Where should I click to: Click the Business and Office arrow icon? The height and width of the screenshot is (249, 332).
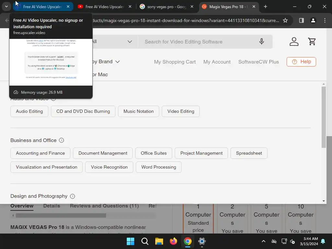tap(61, 140)
